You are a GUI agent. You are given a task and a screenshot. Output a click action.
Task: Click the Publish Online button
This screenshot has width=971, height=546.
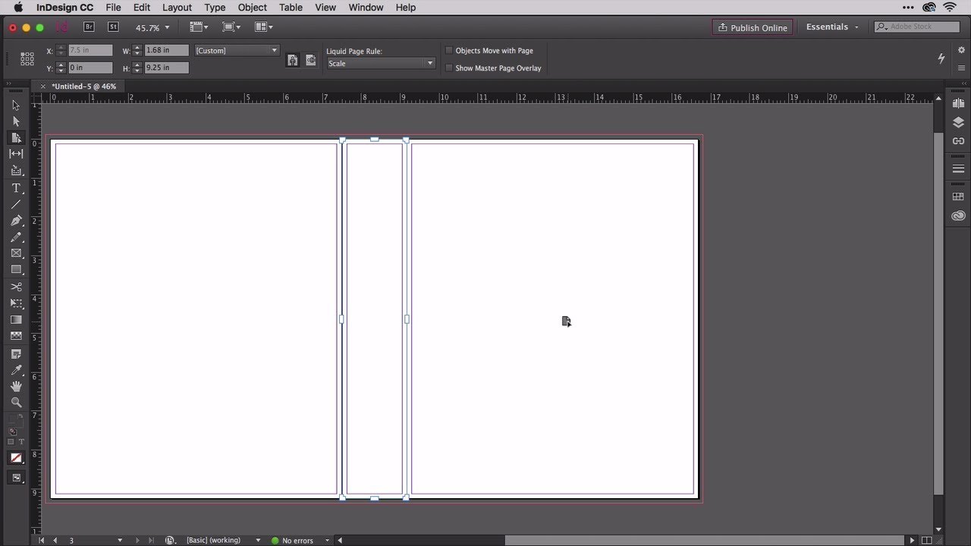click(753, 27)
